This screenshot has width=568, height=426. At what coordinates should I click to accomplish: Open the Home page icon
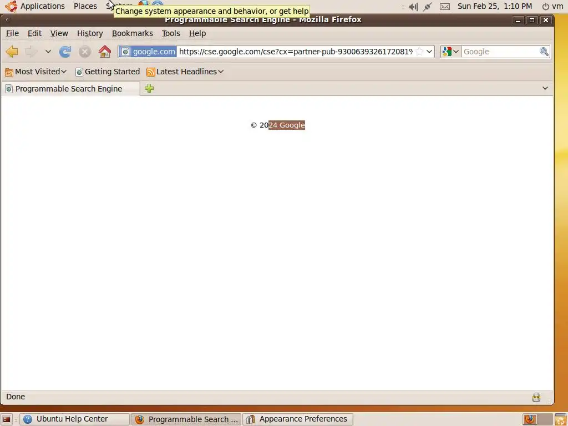105,52
